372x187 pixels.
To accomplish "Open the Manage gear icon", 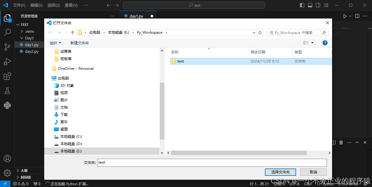I will click(x=7, y=173).
